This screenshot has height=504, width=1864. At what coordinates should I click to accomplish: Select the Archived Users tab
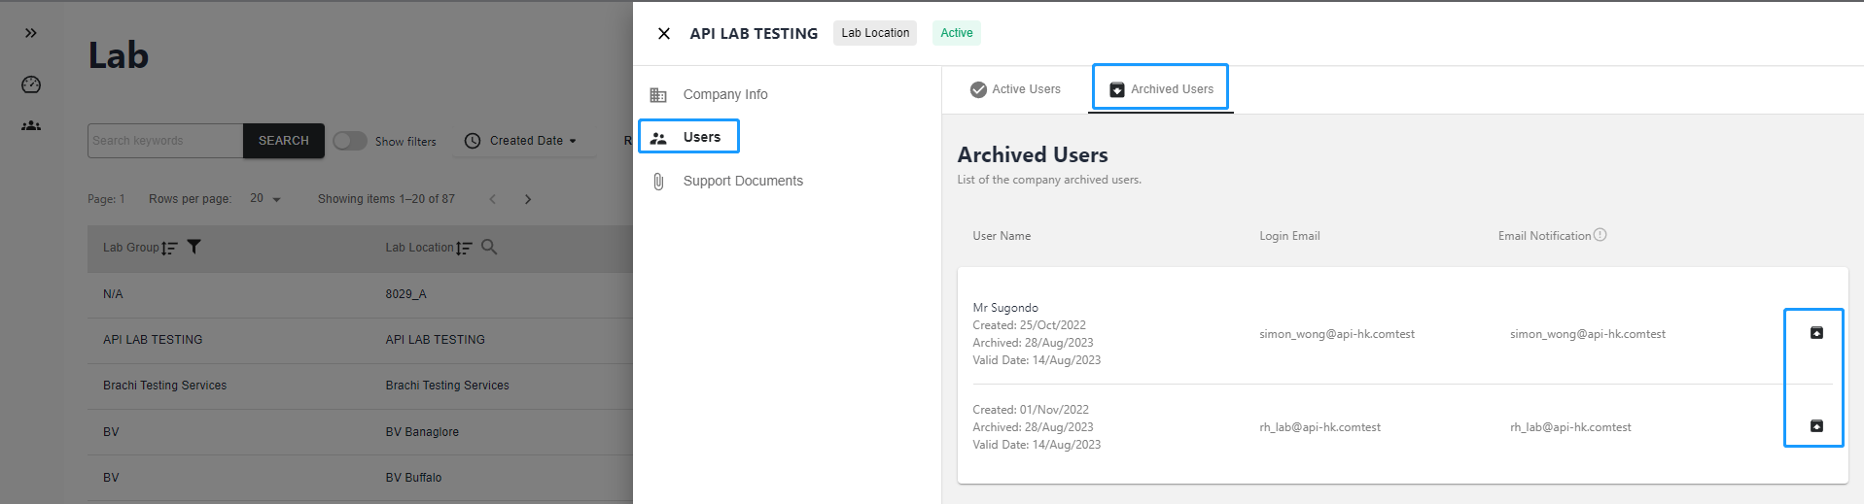point(1161,89)
